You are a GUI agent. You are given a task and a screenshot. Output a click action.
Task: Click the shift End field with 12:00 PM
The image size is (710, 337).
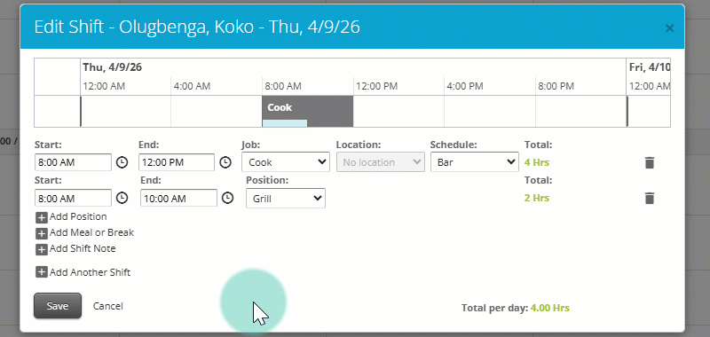pyautogui.click(x=176, y=162)
